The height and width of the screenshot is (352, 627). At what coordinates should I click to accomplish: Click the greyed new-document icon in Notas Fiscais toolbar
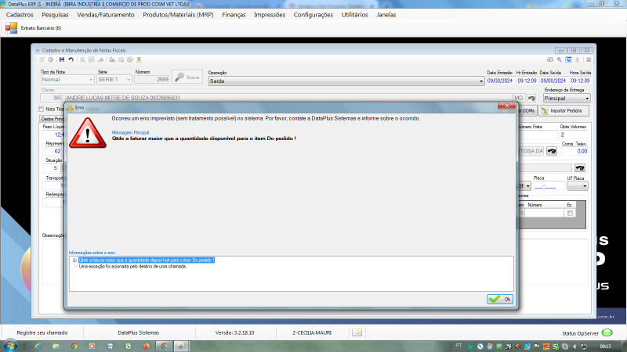[42, 60]
